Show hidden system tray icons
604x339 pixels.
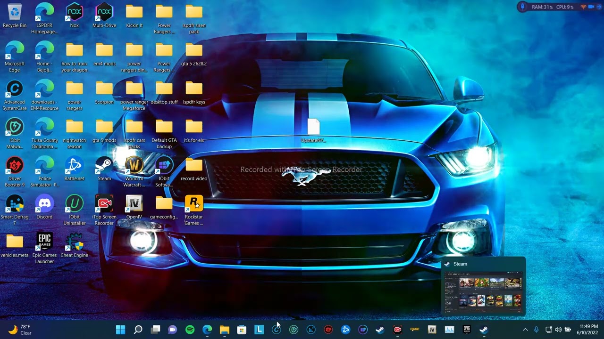(x=525, y=330)
